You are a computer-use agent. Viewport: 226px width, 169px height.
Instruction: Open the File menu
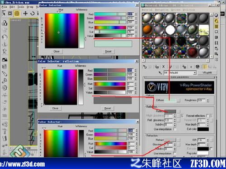4,7
